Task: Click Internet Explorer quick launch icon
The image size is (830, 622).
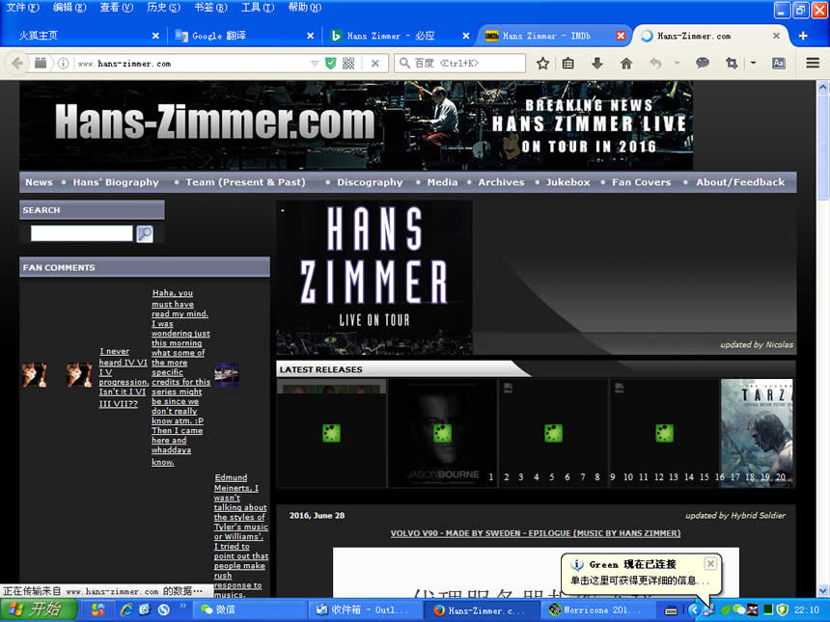Action: coord(126,609)
